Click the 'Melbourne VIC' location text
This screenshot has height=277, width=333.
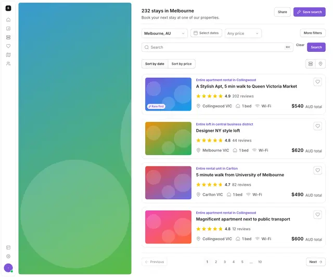pyautogui.click(x=215, y=150)
